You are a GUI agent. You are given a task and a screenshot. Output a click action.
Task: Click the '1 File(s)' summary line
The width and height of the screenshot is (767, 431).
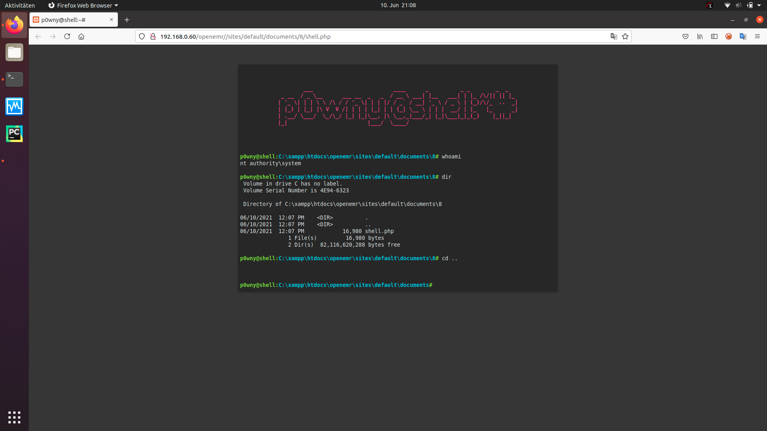[336, 238]
